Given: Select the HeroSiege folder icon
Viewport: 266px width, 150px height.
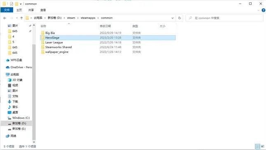Looking at the screenshot, I should pyautogui.click(x=42, y=37).
